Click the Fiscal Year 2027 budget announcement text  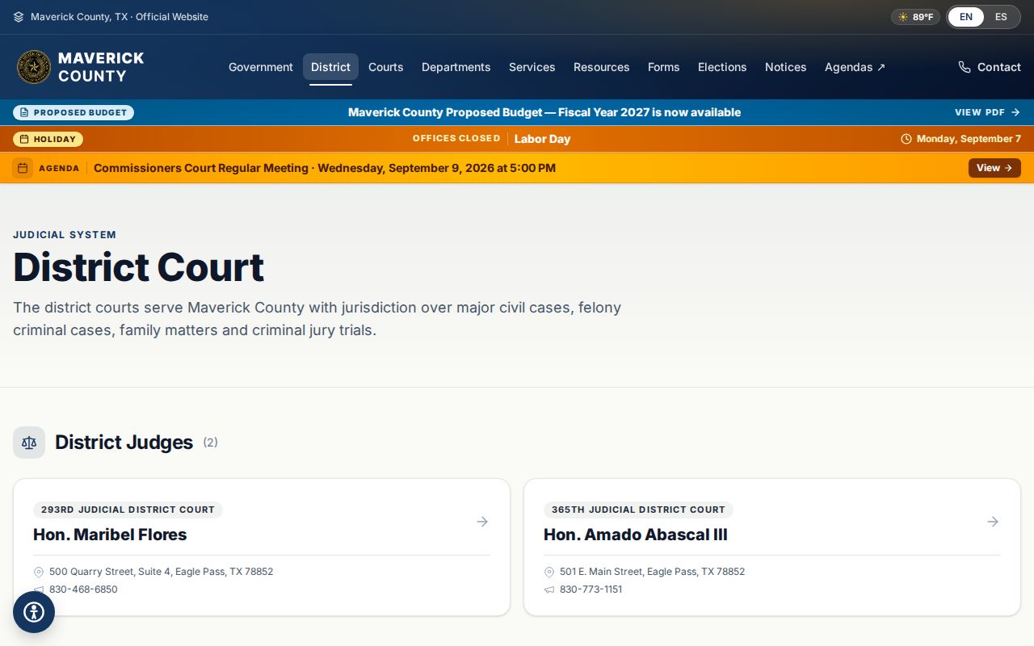coord(544,112)
